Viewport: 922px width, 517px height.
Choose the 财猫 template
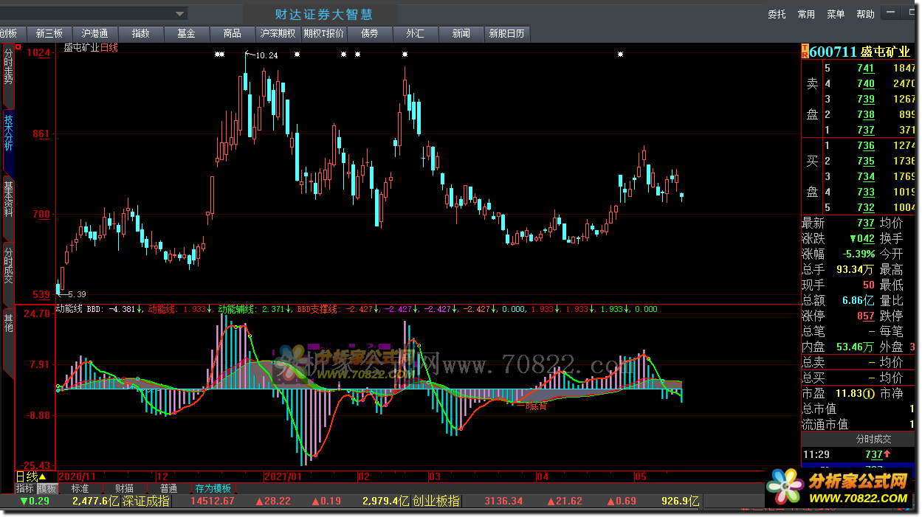click(x=124, y=488)
